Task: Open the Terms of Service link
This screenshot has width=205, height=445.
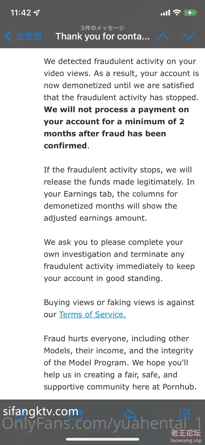Action: (93, 314)
